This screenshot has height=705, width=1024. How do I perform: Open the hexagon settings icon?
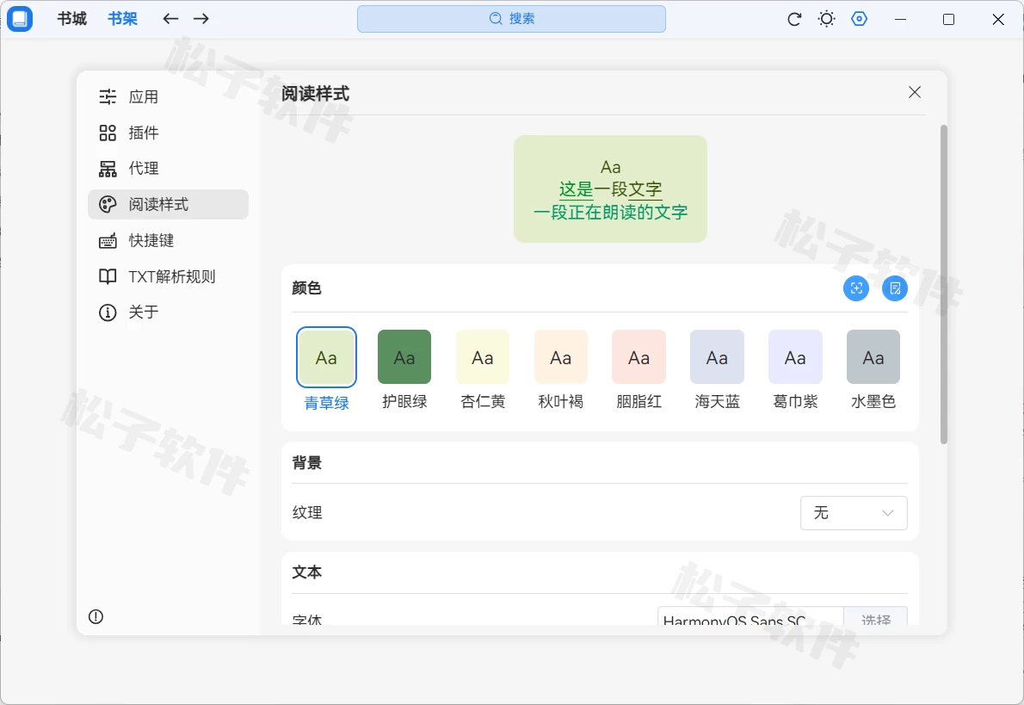(x=860, y=19)
